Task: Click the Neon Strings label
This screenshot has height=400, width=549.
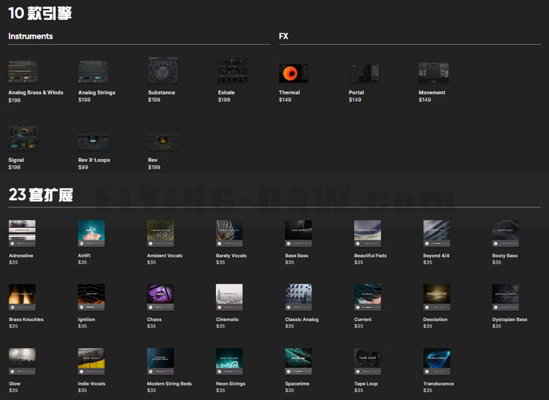Action: [x=231, y=384]
